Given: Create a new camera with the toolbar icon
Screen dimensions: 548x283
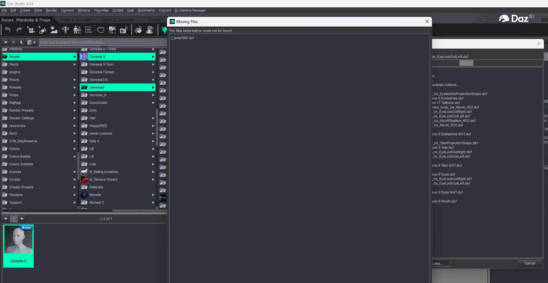Looking at the screenshot, I should pyautogui.click(x=31, y=30).
